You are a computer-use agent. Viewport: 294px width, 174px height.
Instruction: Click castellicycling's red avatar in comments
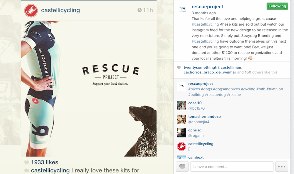tap(181, 146)
